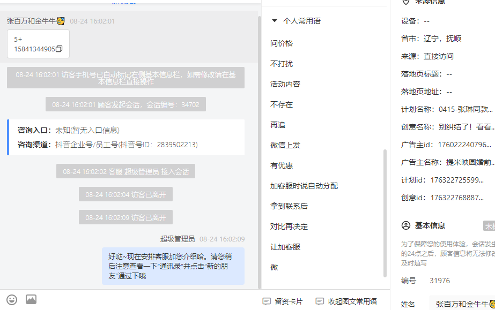This screenshot has width=495, height=310.
Task: Select quick phrase 微
Action: coord(274,268)
